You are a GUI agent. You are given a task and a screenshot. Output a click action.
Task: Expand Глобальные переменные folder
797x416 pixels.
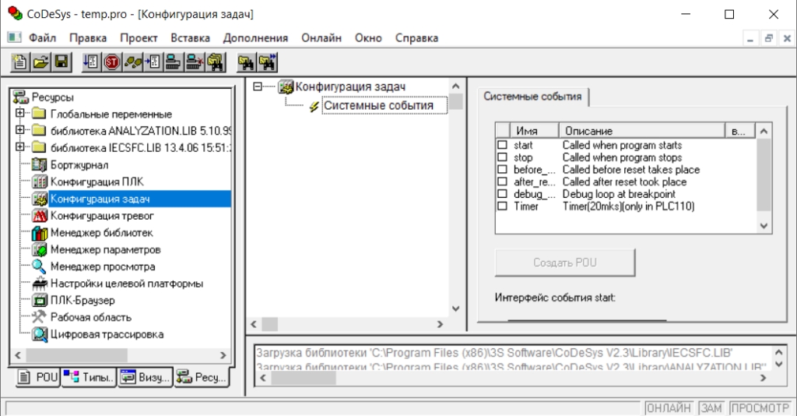(x=19, y=113)
